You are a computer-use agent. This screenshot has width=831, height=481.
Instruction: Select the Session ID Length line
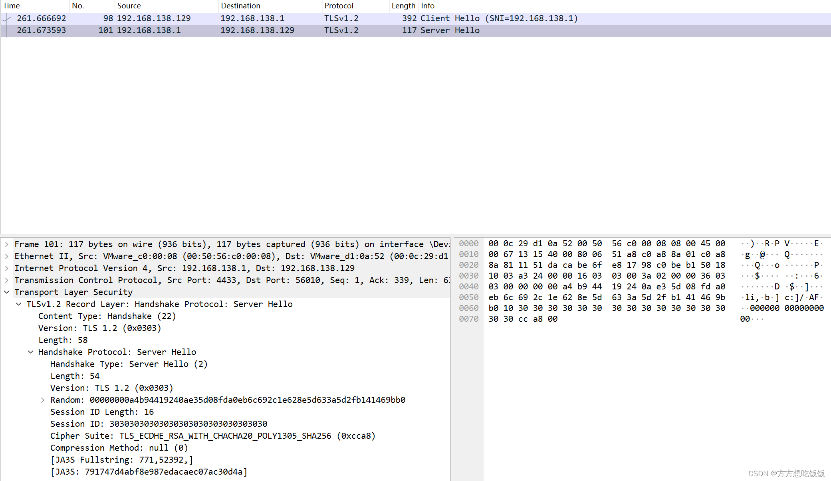pyautogui.click(x=102, y=412)
